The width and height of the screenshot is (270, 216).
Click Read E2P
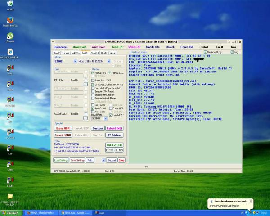(x=117, y=47)
